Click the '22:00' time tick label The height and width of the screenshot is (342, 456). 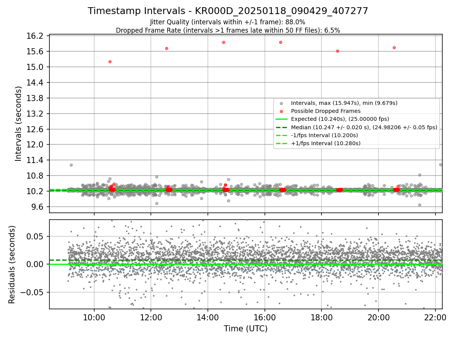[435, 317]
